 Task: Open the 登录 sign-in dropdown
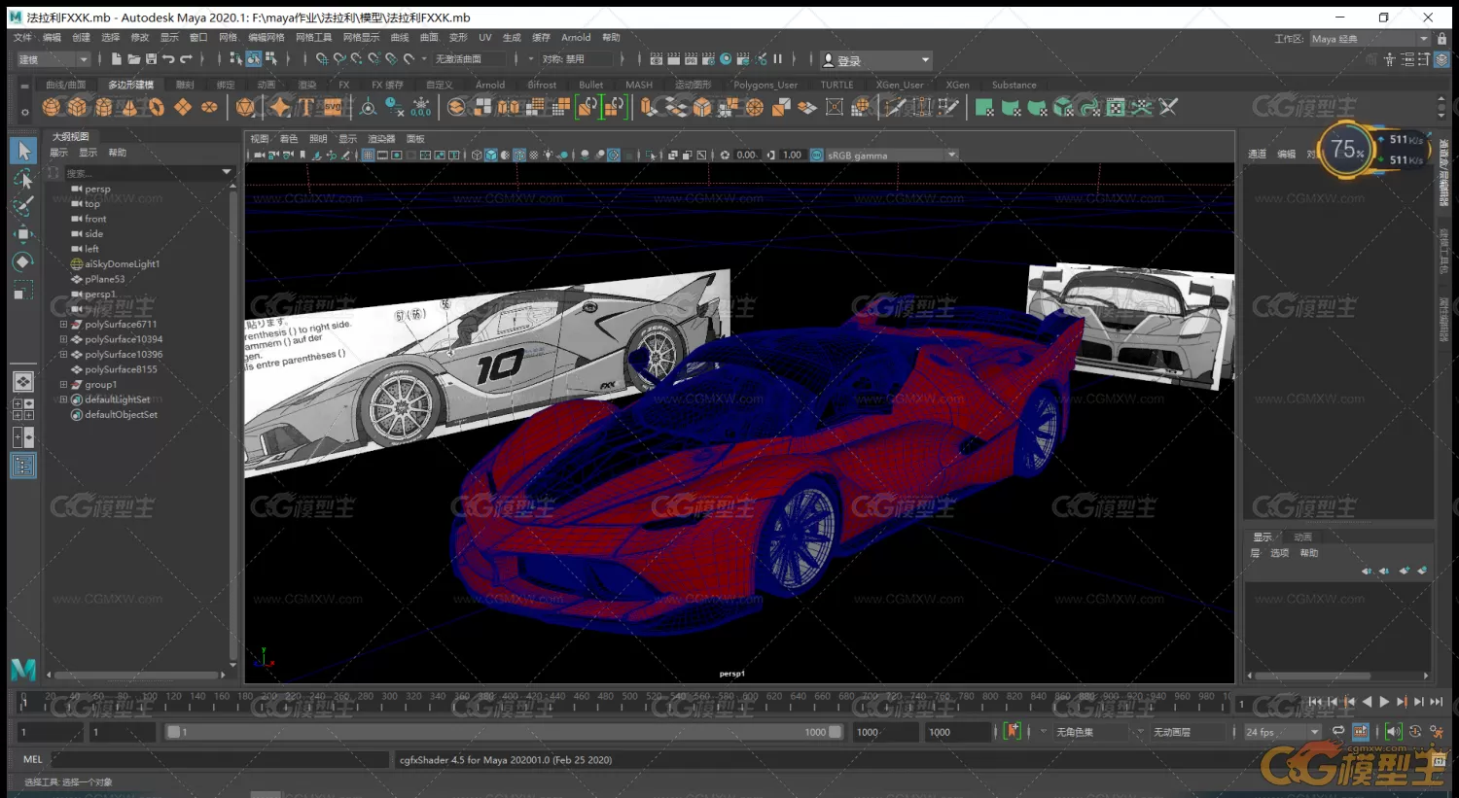click(875, 60)
